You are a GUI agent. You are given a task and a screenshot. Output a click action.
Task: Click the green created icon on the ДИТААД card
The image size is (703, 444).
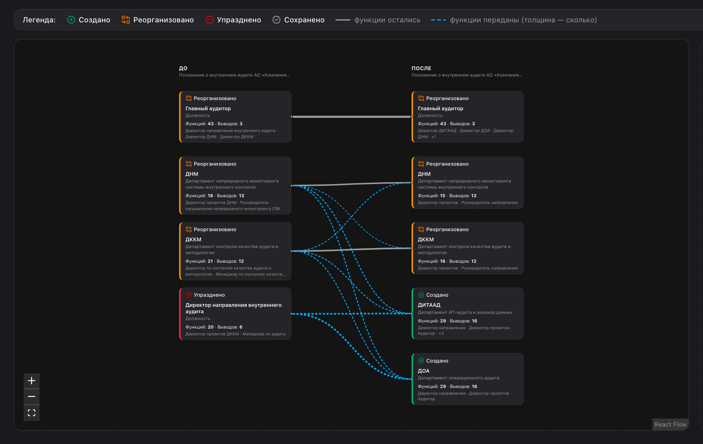point(421,295)
